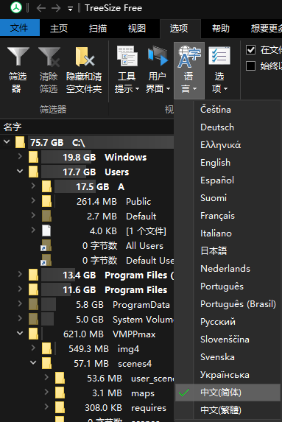
Task: Expand the Windows folder node
Action: coord(20,156)
